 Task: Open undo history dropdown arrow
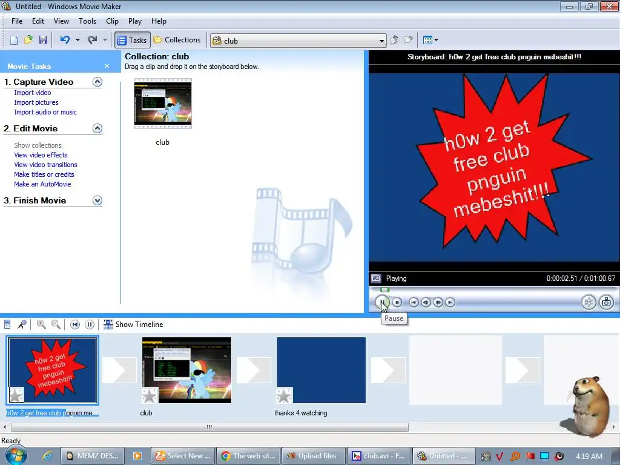click(77, 40)
